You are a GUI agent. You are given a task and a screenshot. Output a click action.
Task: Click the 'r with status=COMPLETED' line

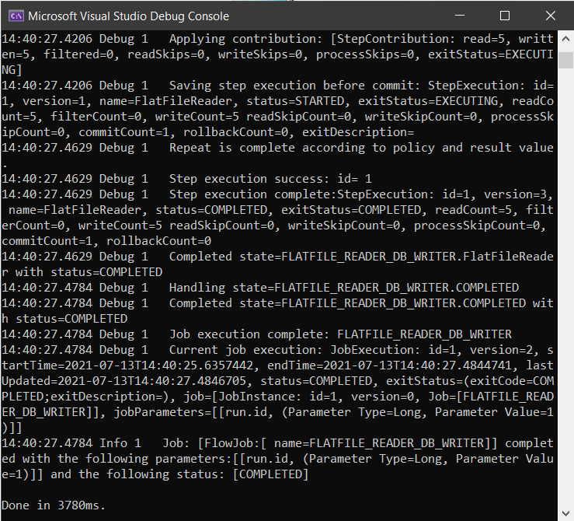click(82, 272)
